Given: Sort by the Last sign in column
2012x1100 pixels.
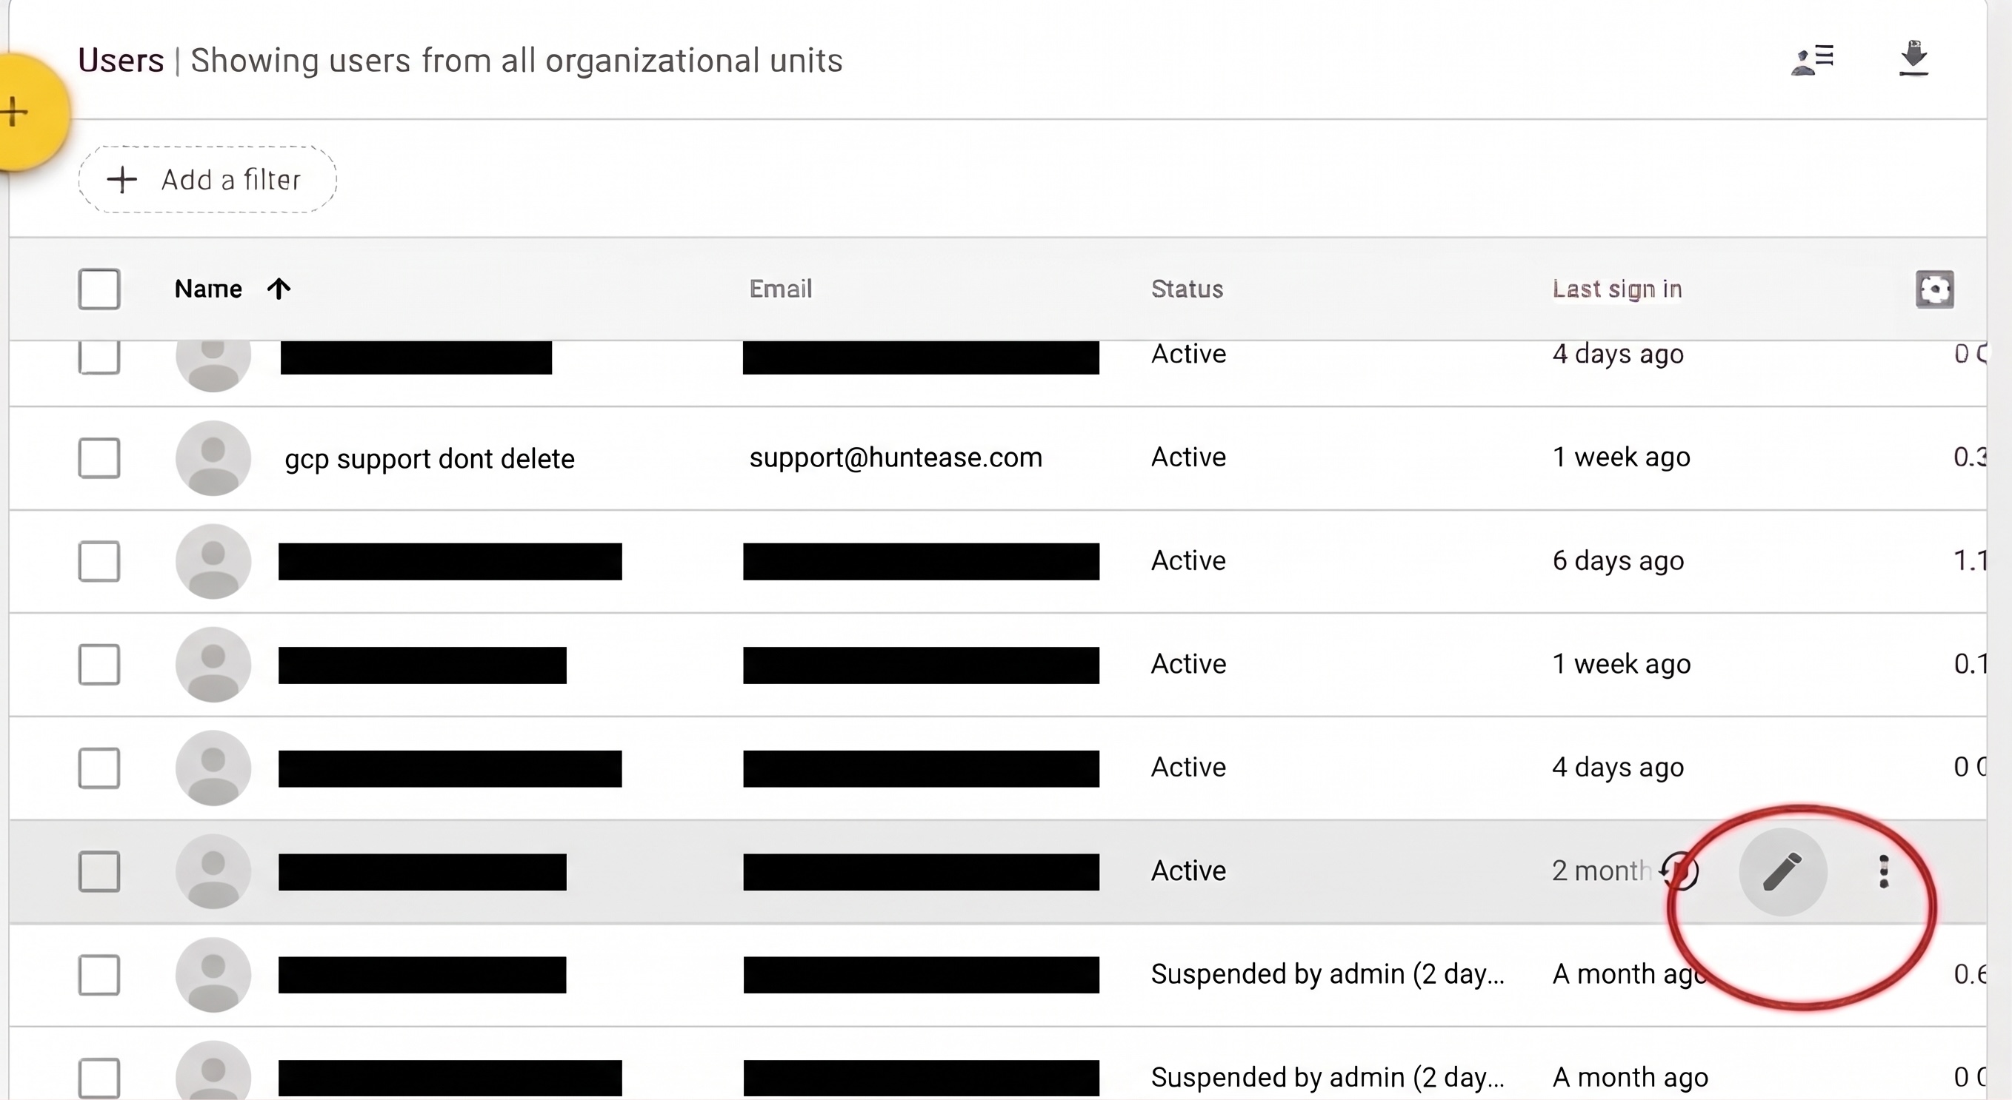Looking at the screenshot, I should coord(1616,289).
